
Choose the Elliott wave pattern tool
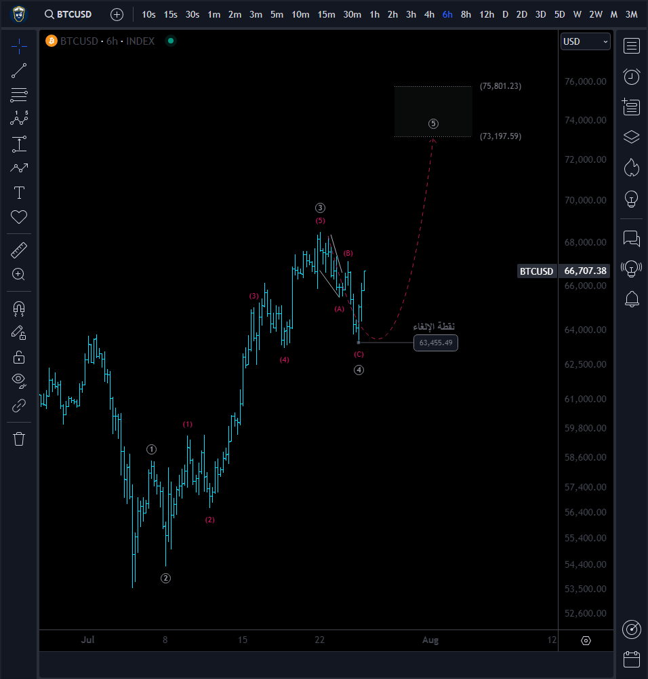coord(19,118)
